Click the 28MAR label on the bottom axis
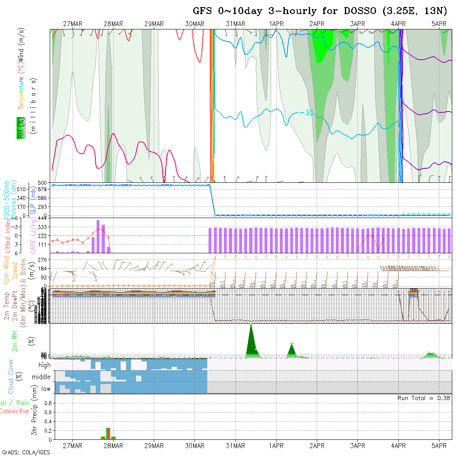456x456 pixels. [113, 446]
